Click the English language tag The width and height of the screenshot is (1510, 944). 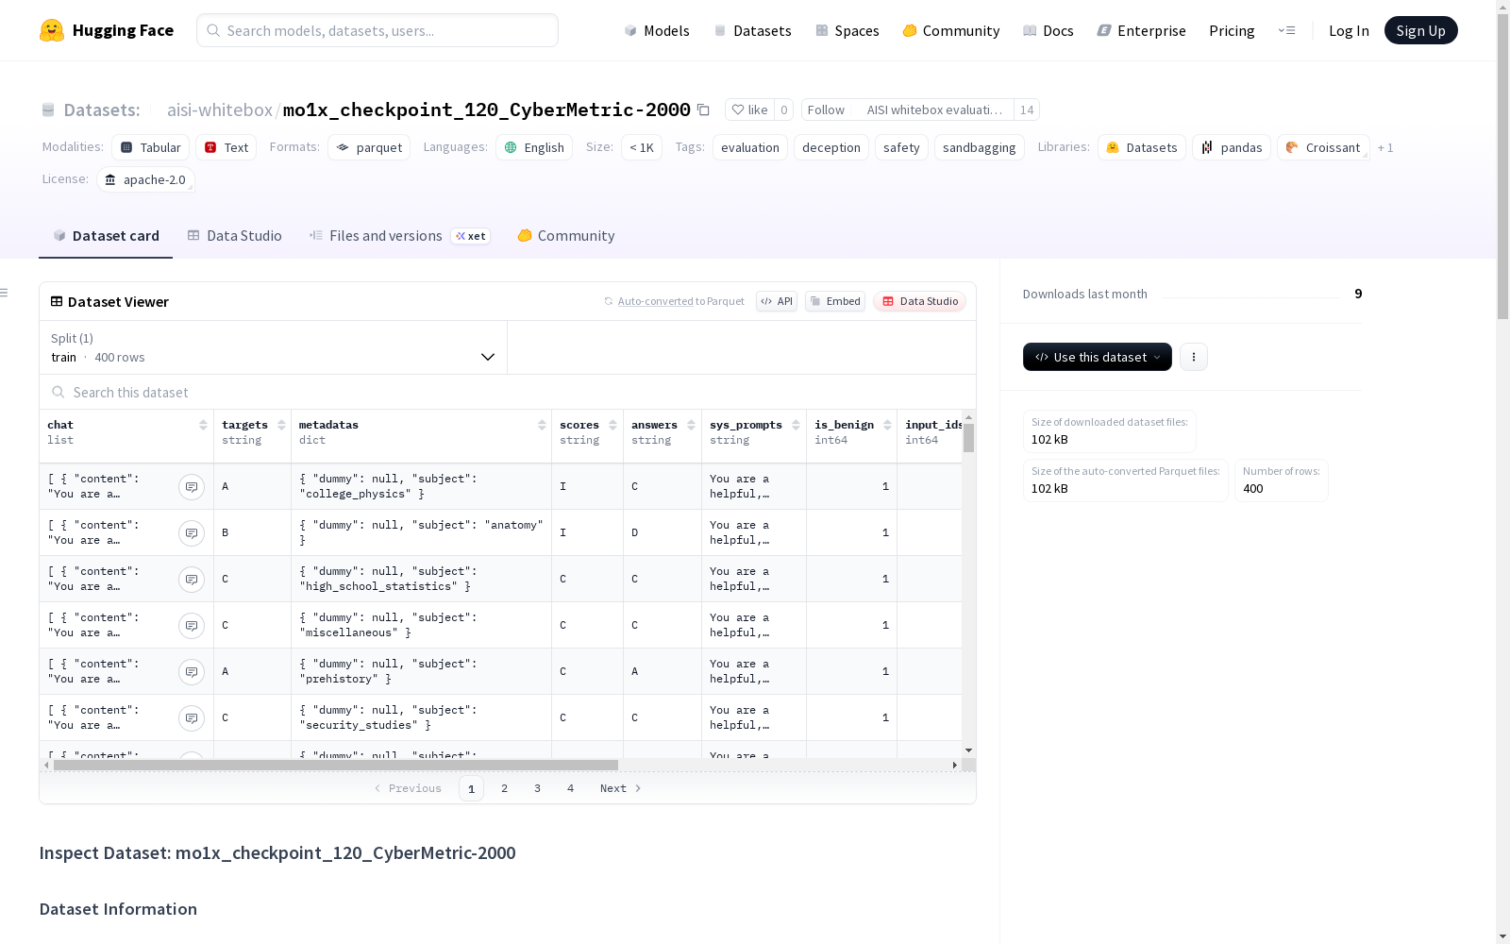click(x=534, y=147)
